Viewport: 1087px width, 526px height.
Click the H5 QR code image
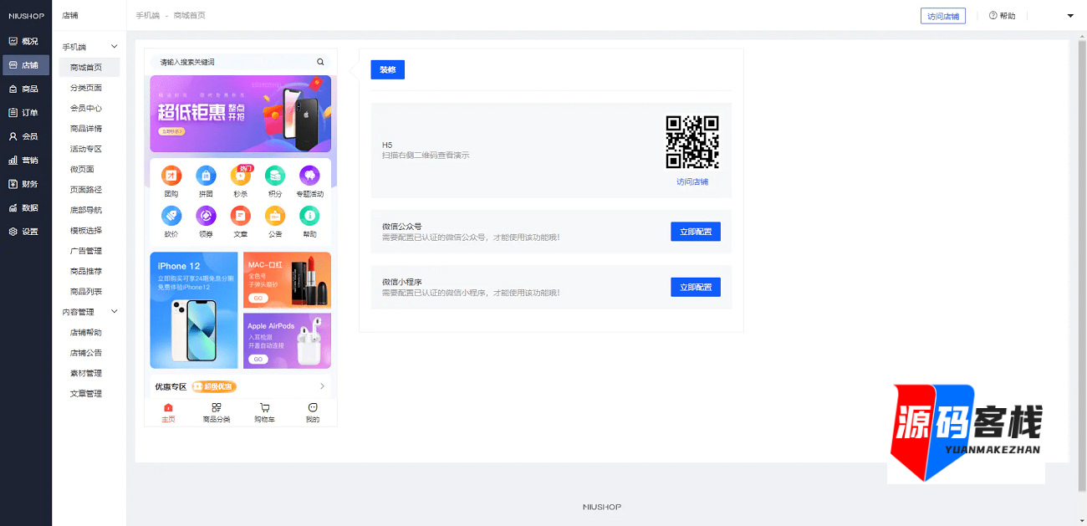tap(692, 142)
